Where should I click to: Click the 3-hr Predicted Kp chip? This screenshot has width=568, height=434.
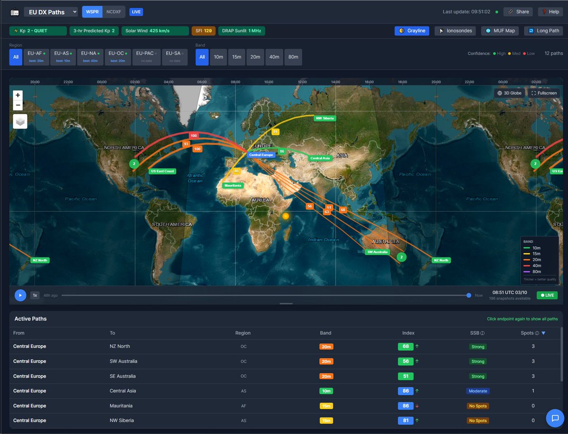94,31
